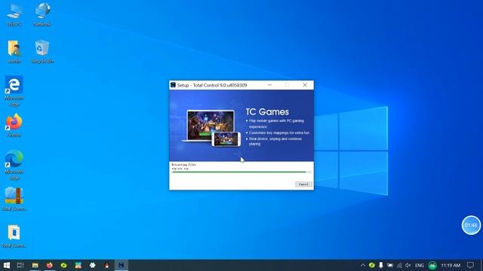Click the green installation progress bar

tap(241, 172)
